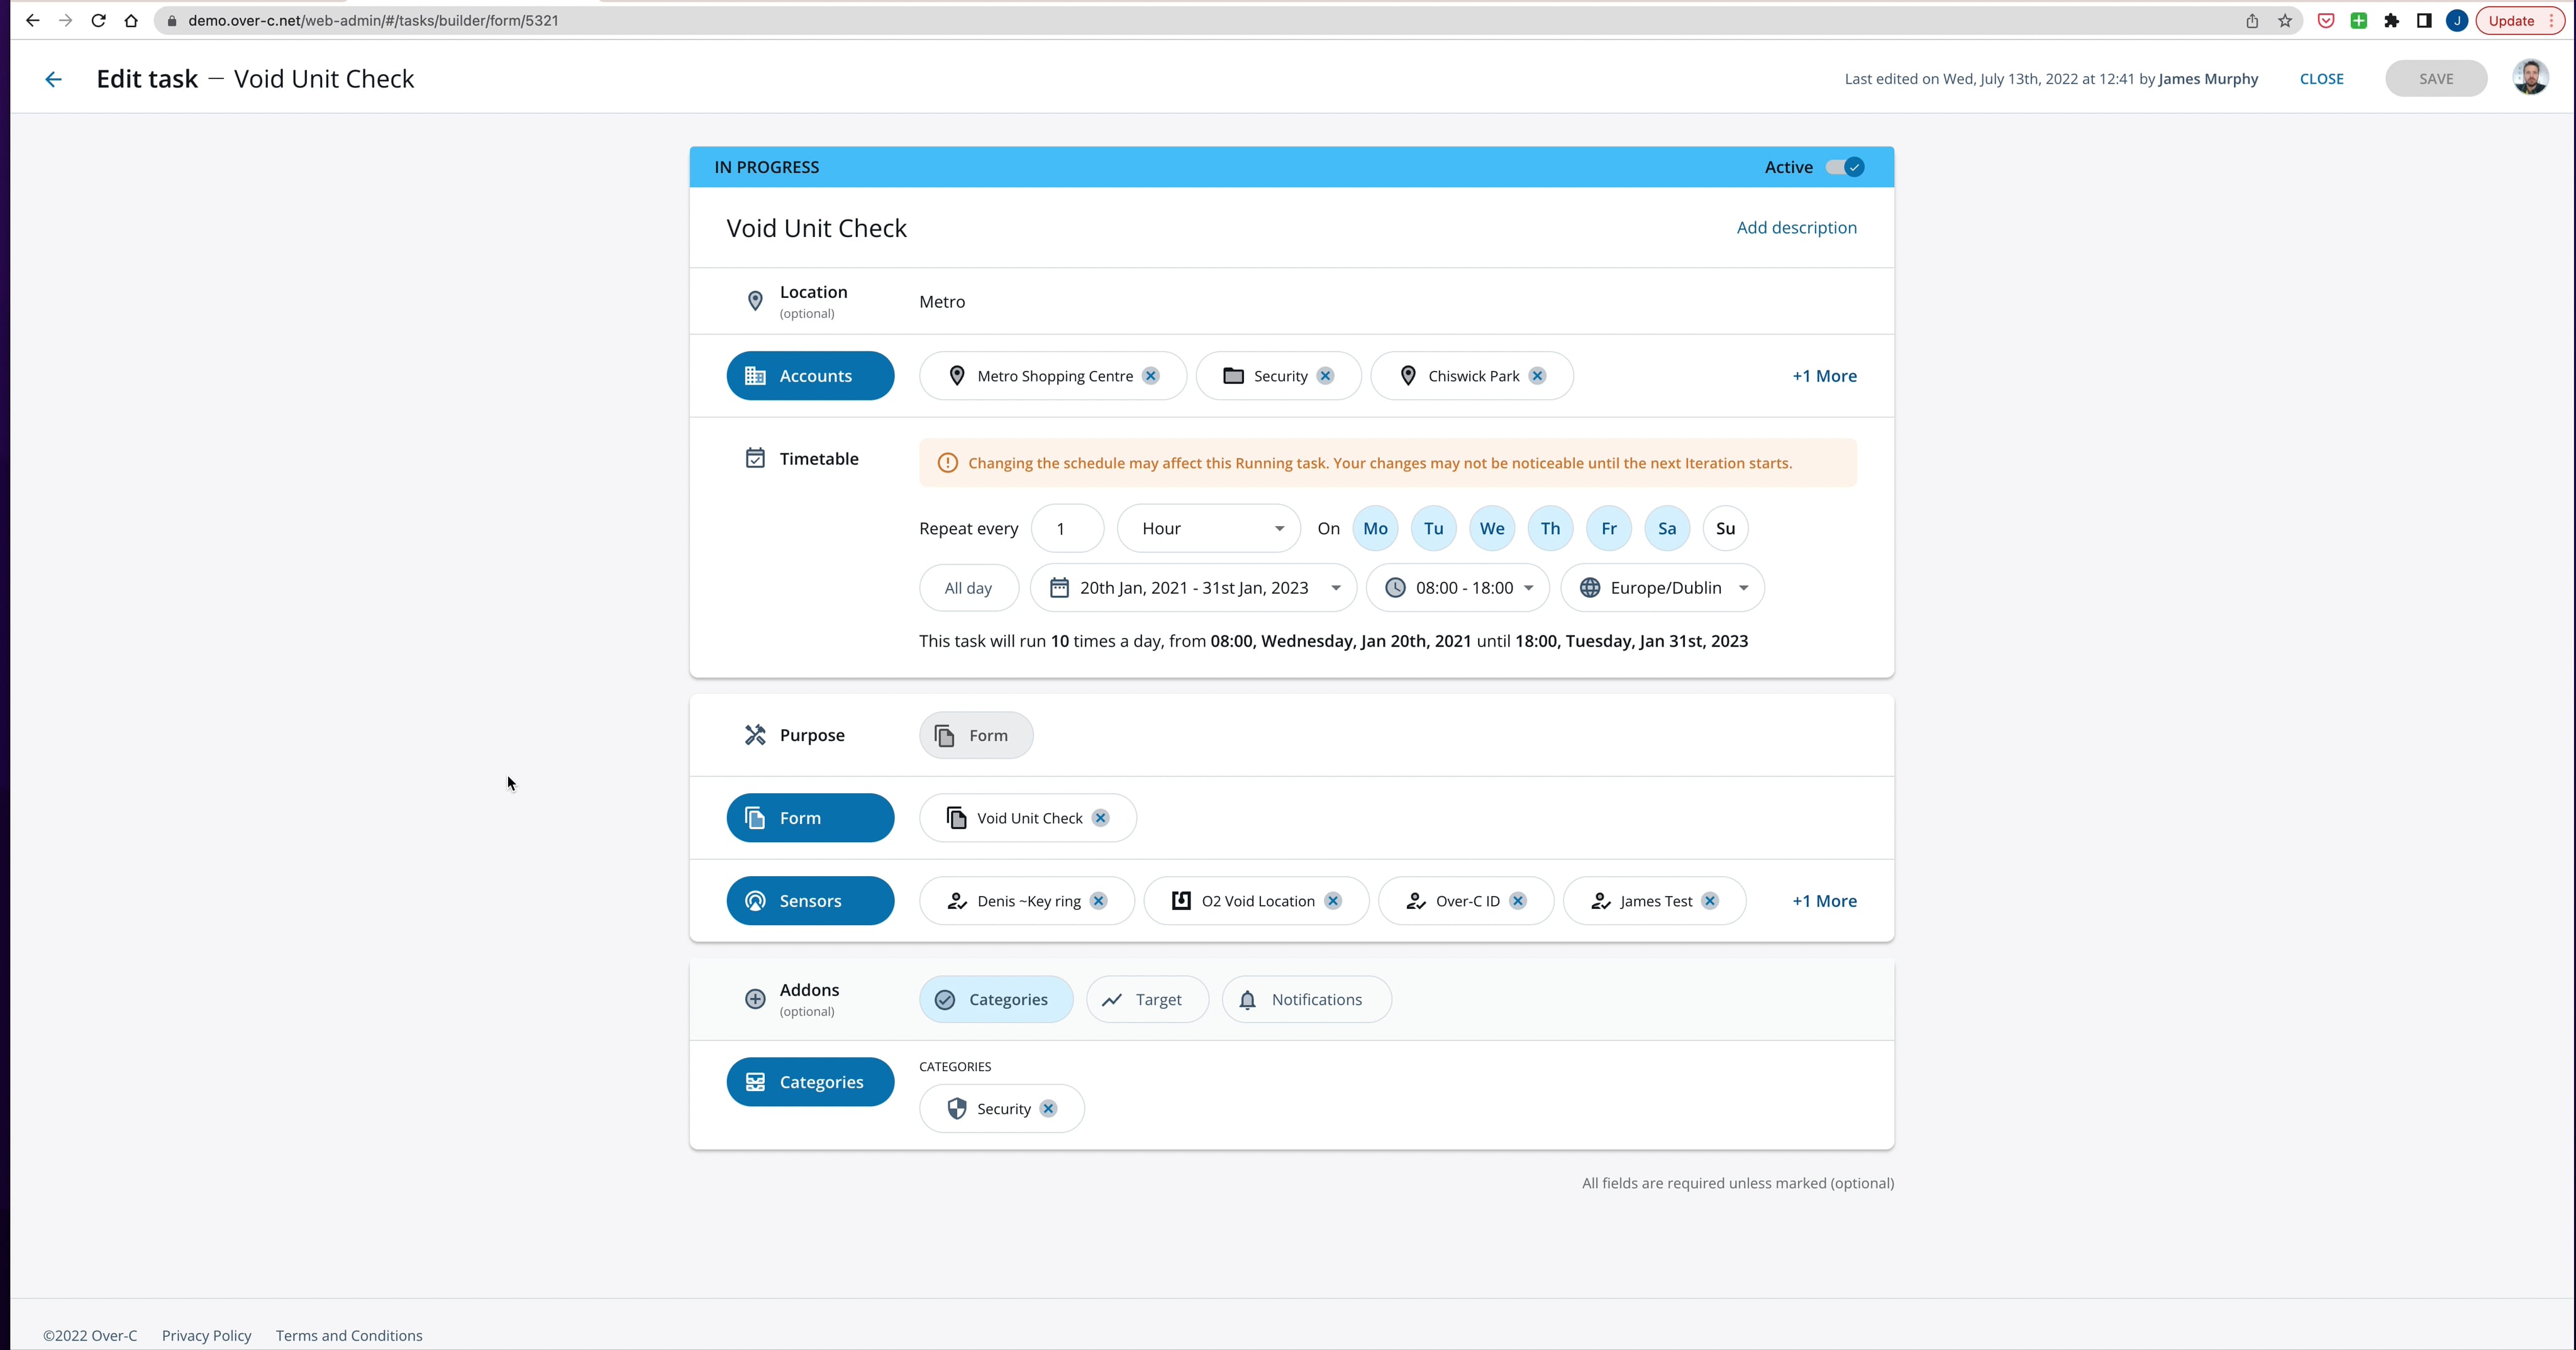The width and height of the screenshot is (2576, 1350).
Task: Open Privacy Policy link
Action: tap(206, 1335)
